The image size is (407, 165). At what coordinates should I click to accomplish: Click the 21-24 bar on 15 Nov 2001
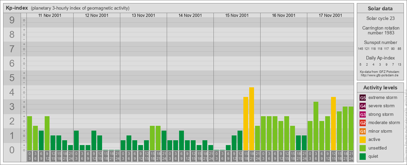(x=257, y=138)
